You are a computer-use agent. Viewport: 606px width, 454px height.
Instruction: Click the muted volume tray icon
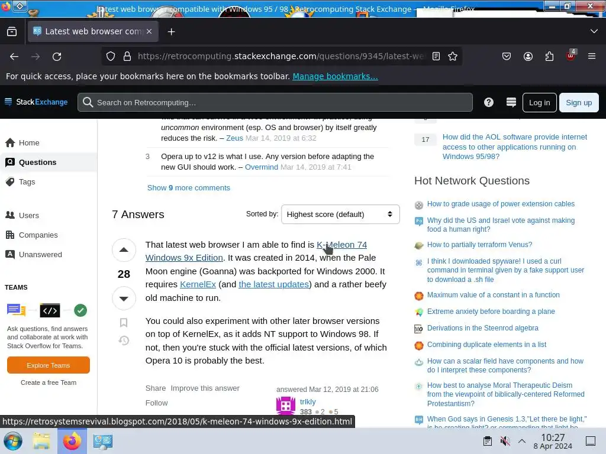click(x=505, y=441)
